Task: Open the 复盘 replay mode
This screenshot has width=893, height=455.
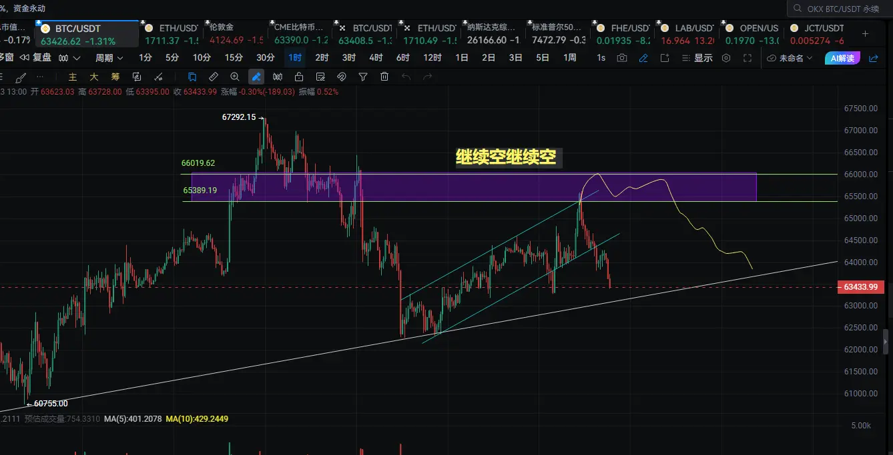Action: [36, 58]
